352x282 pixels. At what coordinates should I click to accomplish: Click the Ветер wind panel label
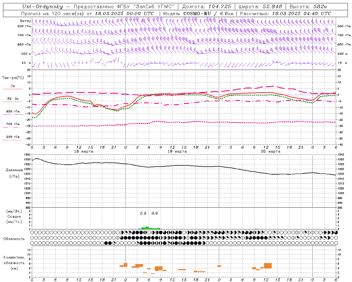[25, 21]
